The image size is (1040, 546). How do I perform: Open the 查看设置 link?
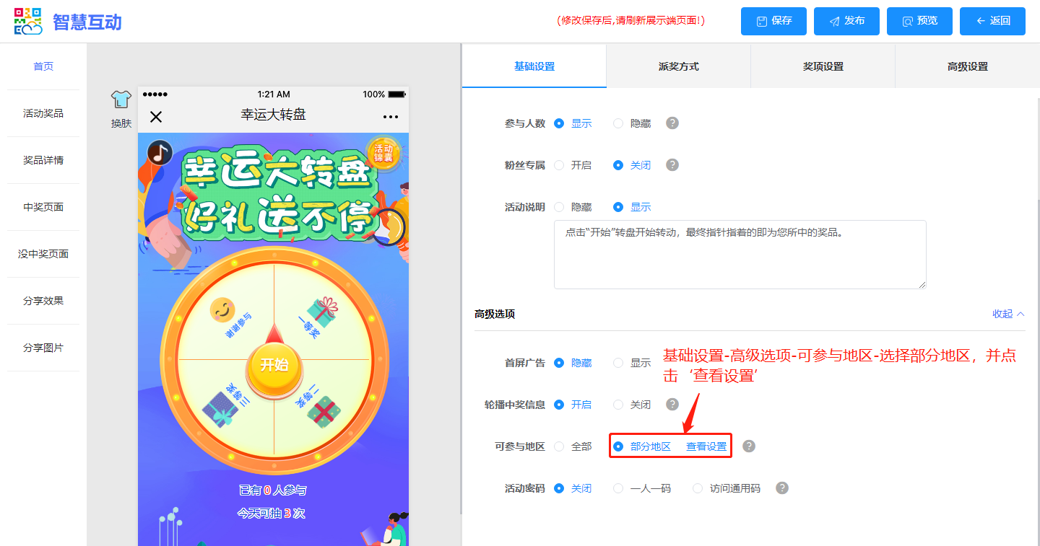[x=706, y=446]
